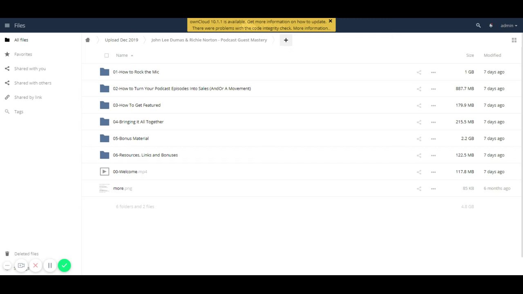Viewport: 523px width, 294px height.
Task: Dismiss the yellow update notification
Action: [331, 21]
